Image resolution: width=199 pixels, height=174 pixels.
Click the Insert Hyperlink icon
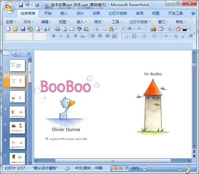[x=170, y=29]
